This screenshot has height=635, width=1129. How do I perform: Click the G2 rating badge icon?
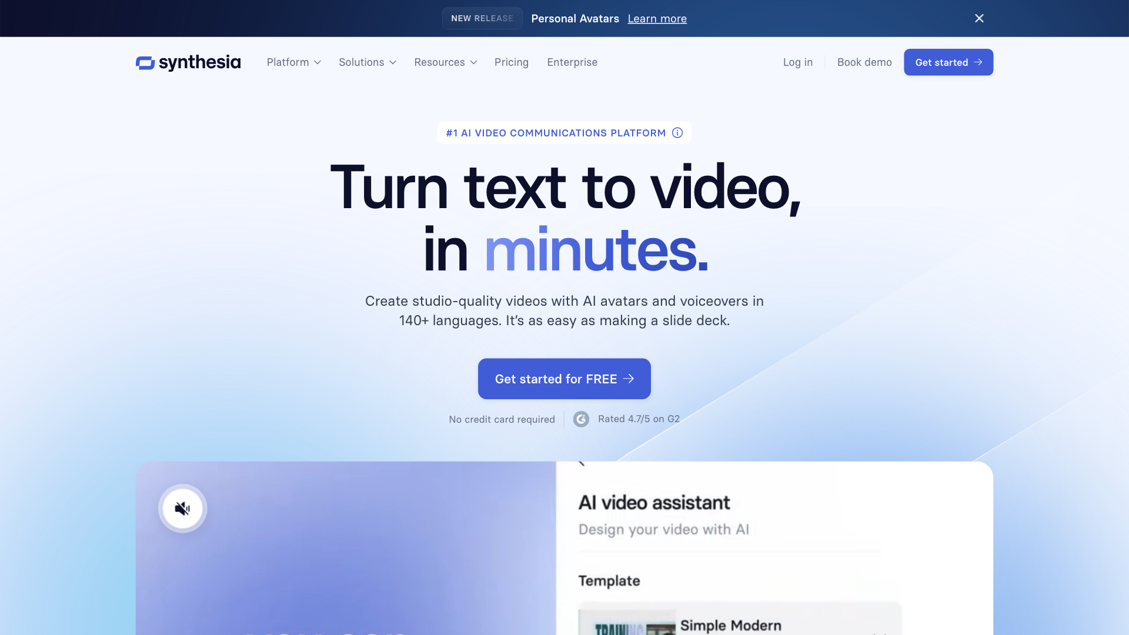582,419
